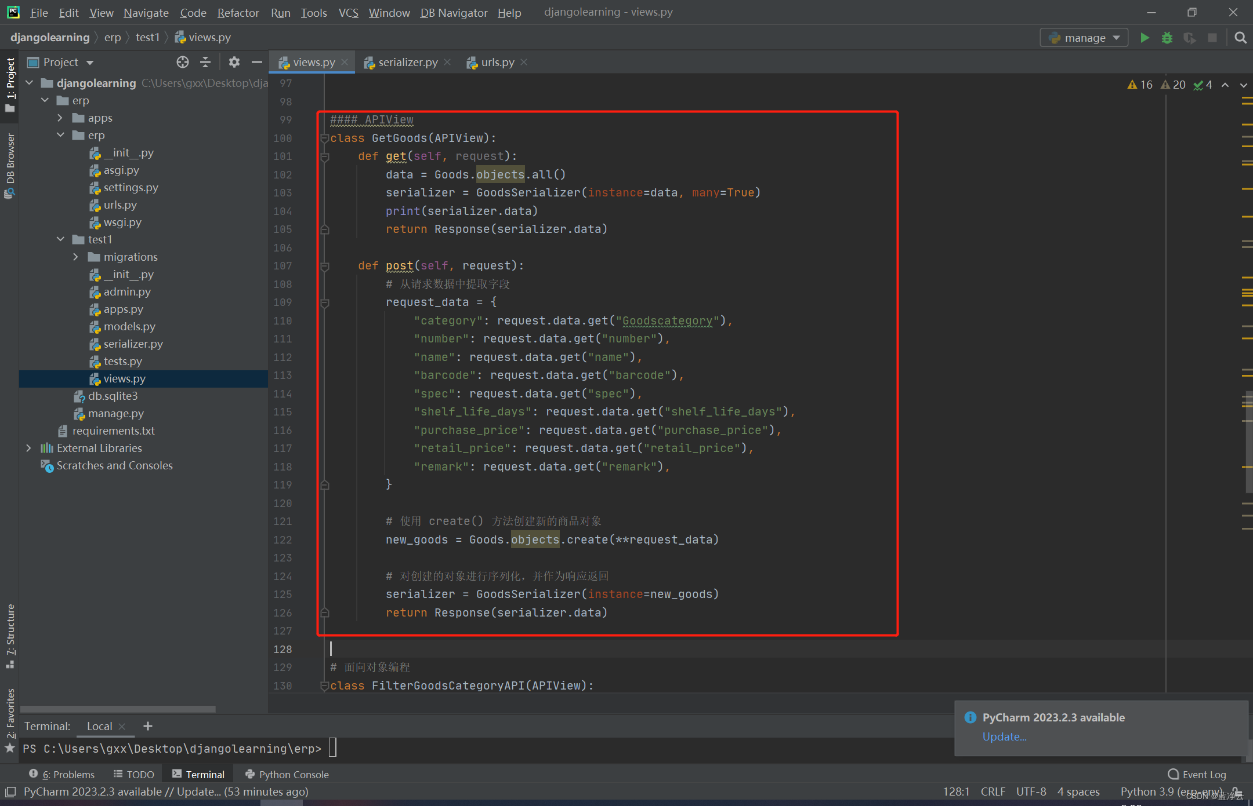1253x806 pixels.
Task: Add a new terminal session tab
Action: click(148, 726)
